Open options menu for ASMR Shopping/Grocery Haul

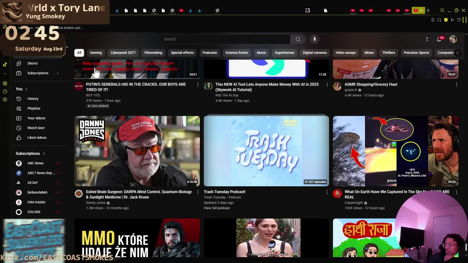[x=456, y=85]
